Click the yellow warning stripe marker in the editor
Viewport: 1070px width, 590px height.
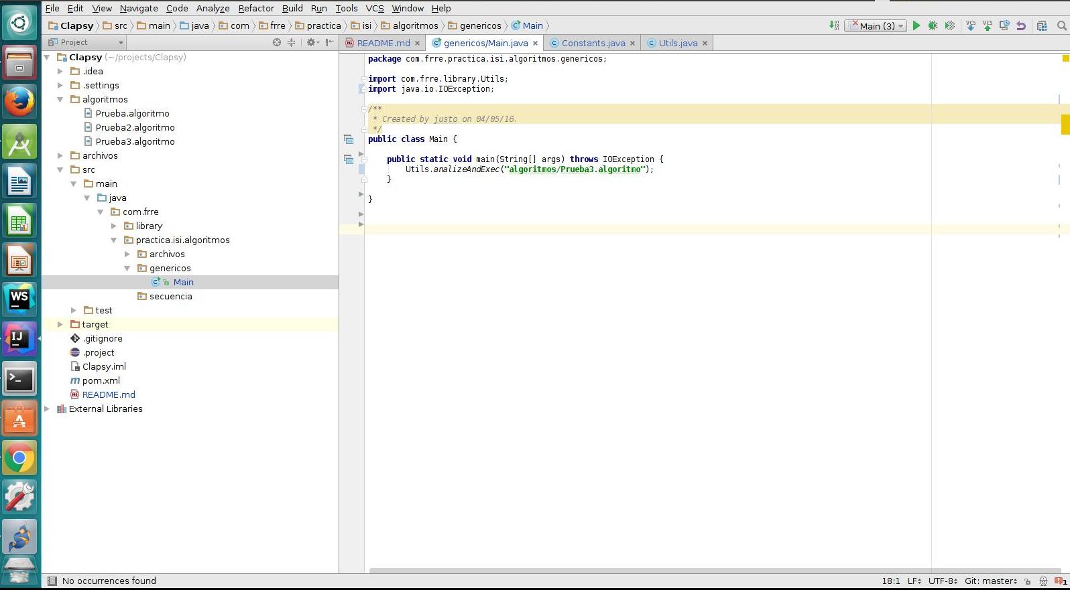(1065, 125)
